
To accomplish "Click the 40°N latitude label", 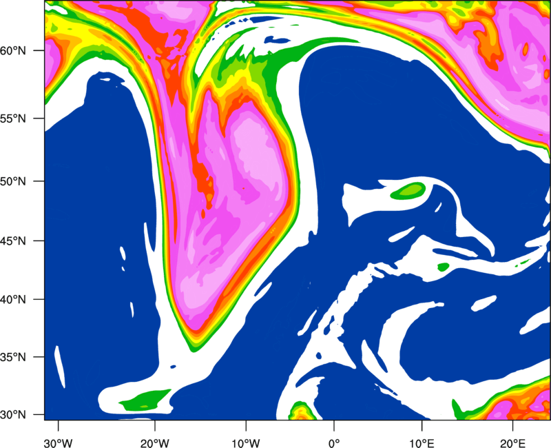I will click(x=13, y=300).
